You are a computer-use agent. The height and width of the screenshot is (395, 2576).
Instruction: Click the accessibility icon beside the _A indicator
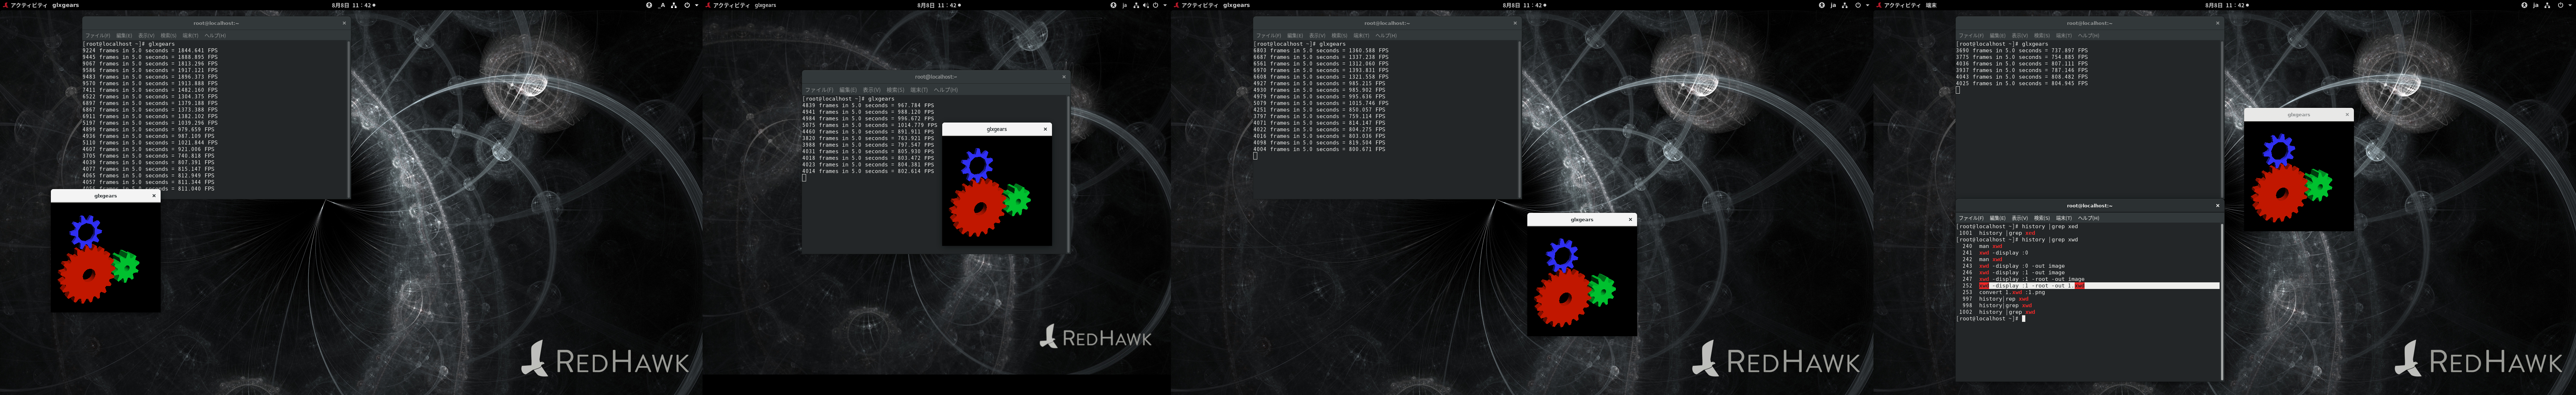tap(649, 5)
